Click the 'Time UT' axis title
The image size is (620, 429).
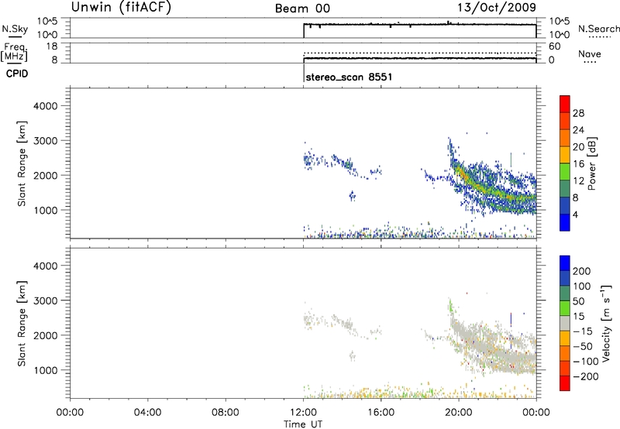[x=303, y=424]
